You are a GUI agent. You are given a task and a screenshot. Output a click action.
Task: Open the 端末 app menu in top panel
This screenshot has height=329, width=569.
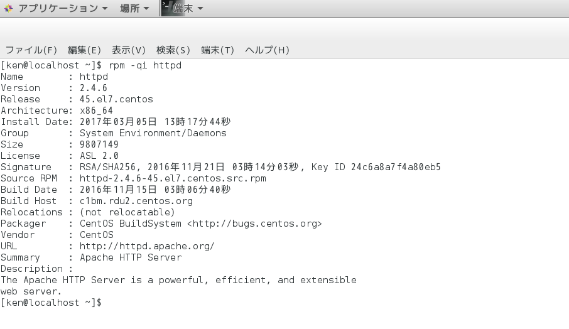pos(188,8)
